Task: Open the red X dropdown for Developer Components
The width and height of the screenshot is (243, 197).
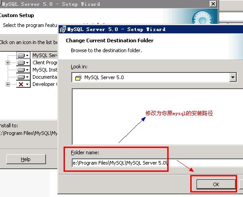Action: [x=23, y=84]
